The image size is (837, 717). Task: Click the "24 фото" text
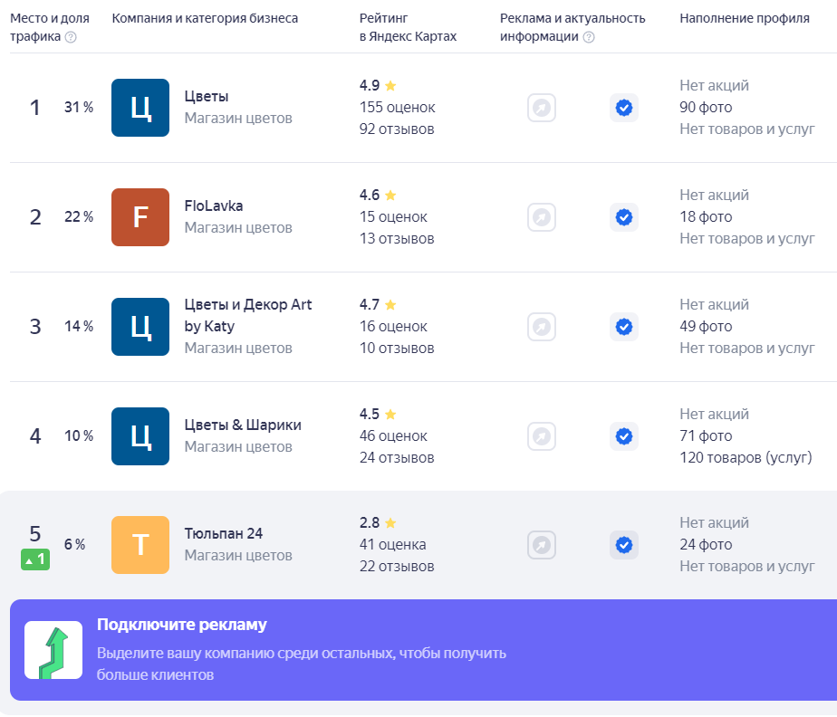tap(706, 545)
